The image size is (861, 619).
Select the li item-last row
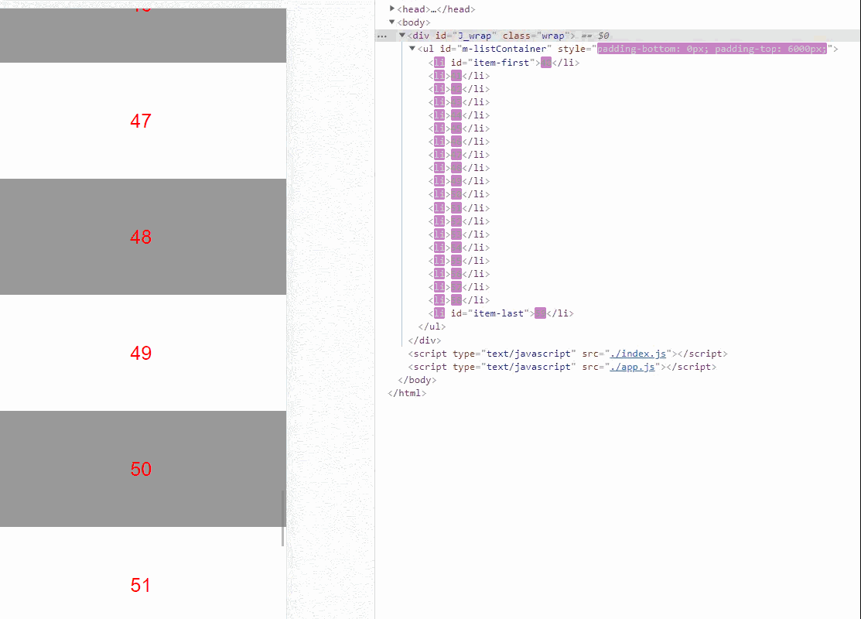point(501,313)
